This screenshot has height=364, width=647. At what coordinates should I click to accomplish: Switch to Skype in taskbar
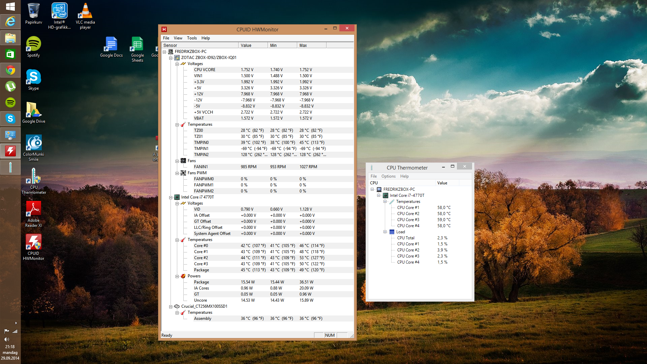pos(10,119)
